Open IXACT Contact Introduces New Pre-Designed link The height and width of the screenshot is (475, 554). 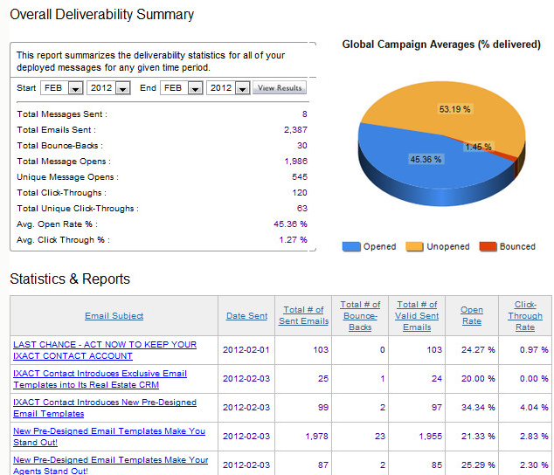pos(104,408)
